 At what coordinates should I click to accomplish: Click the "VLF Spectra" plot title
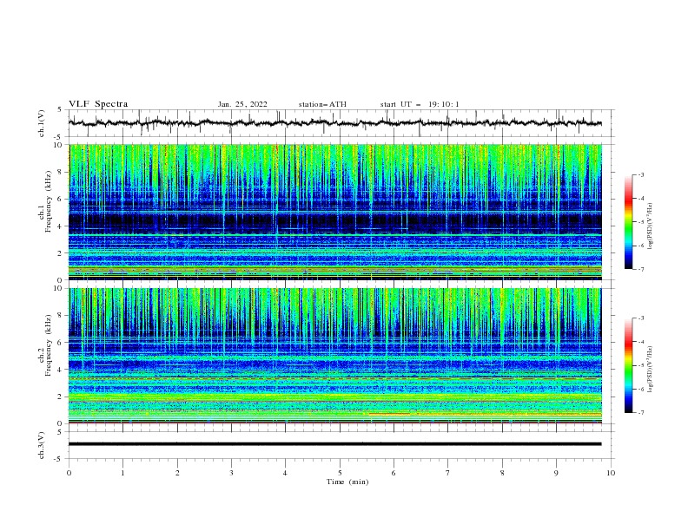point(98,104)
